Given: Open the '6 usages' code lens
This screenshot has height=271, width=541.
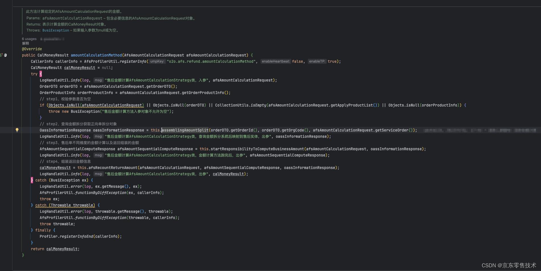Looking at the screenshot, I should [x=29, y=39].
